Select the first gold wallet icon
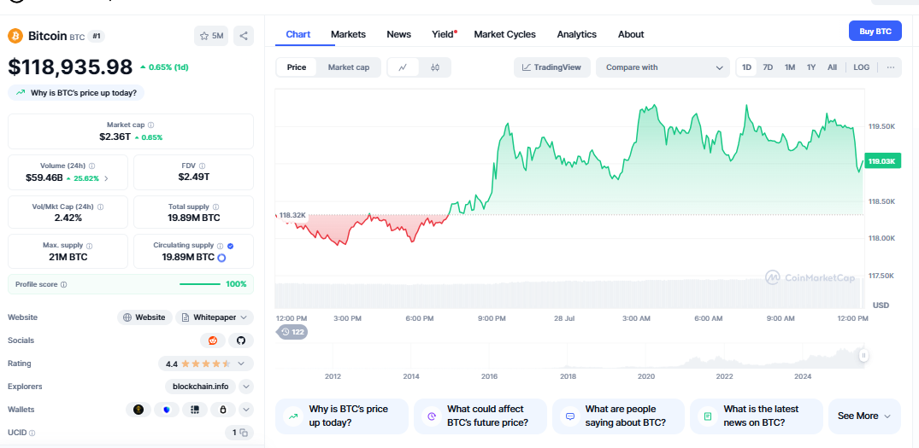919x448 pixels. pos(138,410)
